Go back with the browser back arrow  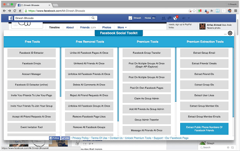pyautogui.click(x=4, y=11)
